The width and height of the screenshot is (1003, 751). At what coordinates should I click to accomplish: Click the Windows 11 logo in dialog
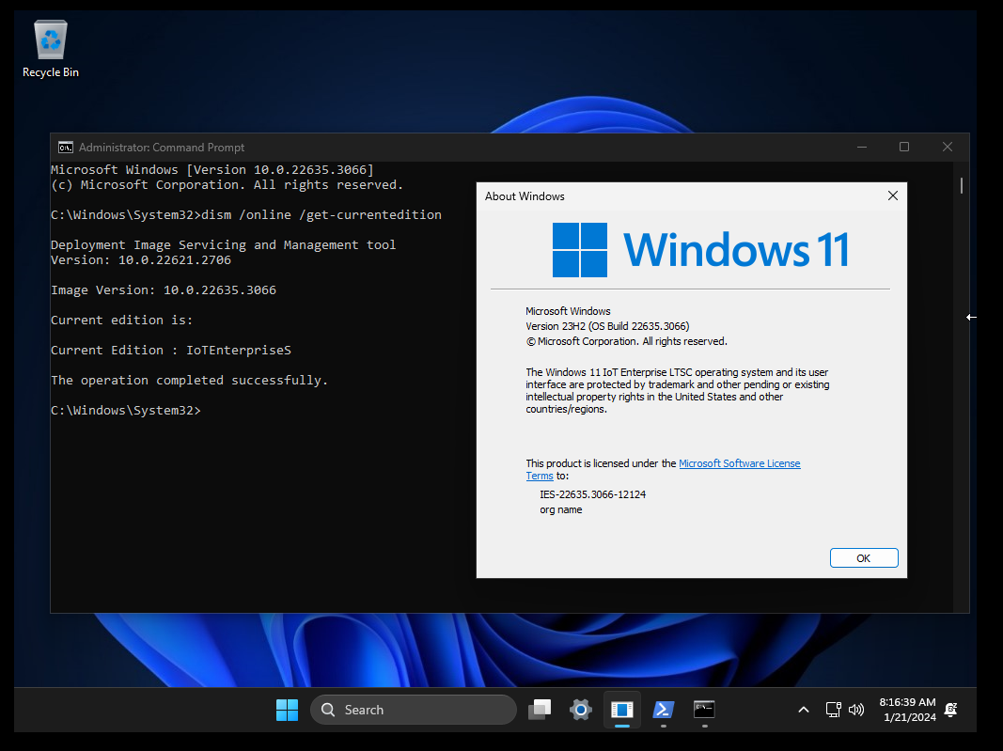point(701,249)
